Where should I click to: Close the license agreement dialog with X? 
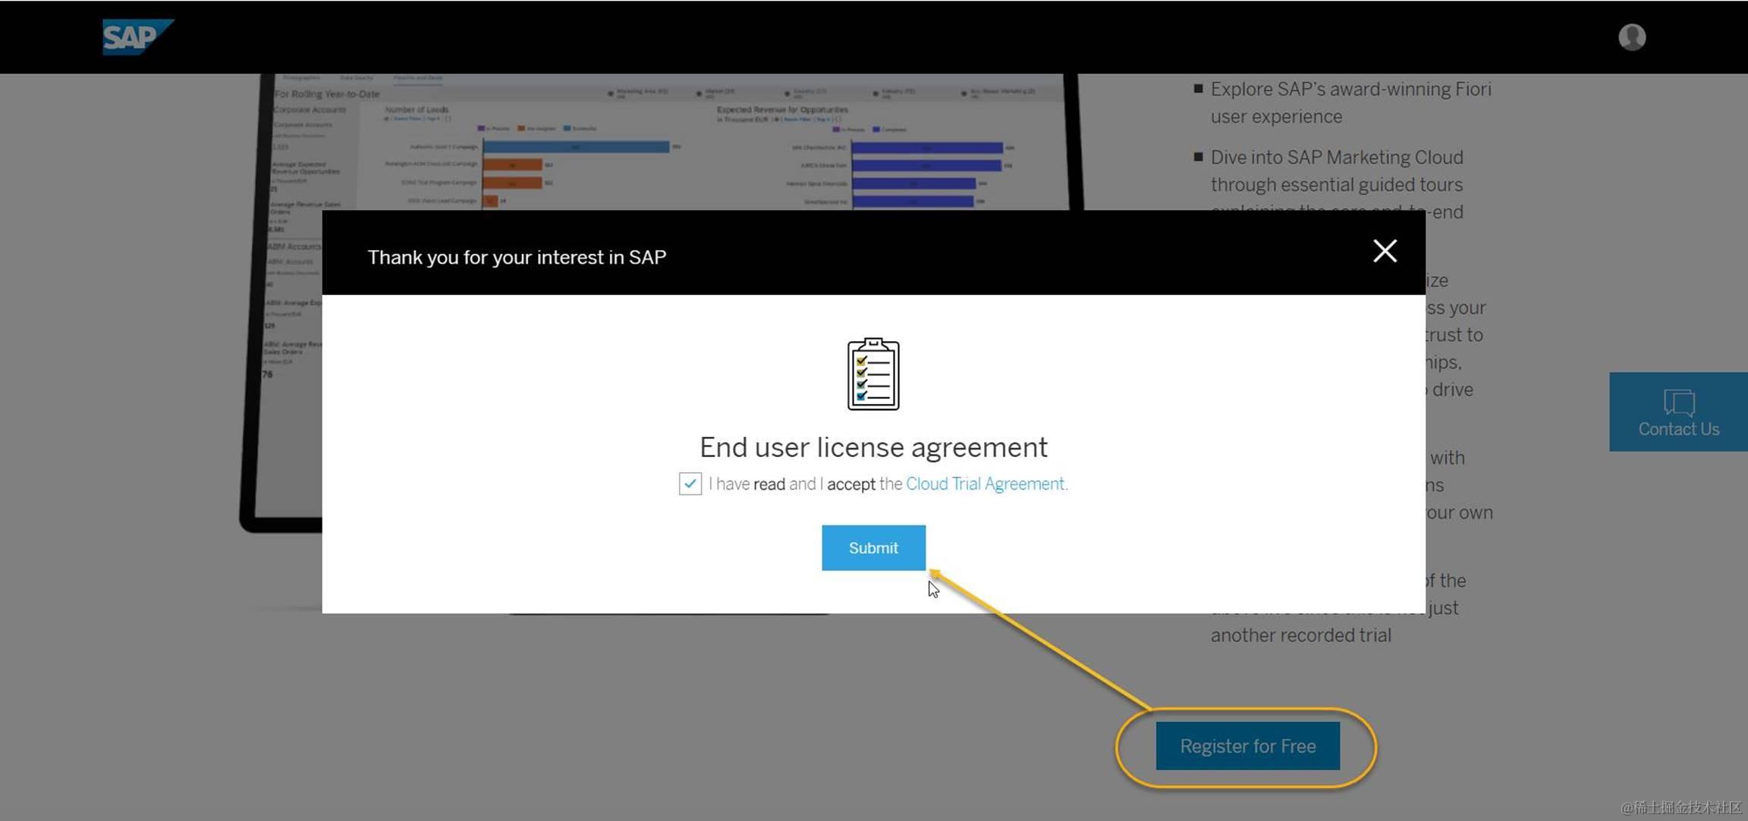[1385, 251]
